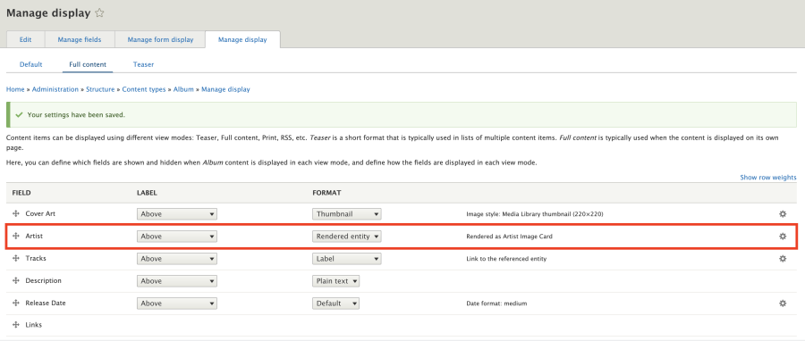The height and width of the screenshot is (341, 805).
Task: Click the Manage display page heading
Action: 48,13
